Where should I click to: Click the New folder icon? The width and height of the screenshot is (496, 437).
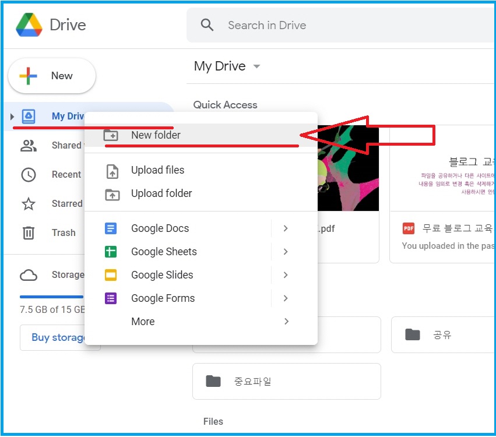(111, 135)
